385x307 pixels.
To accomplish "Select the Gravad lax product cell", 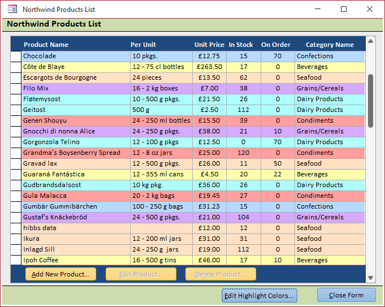I will click(x=76, y=164).
